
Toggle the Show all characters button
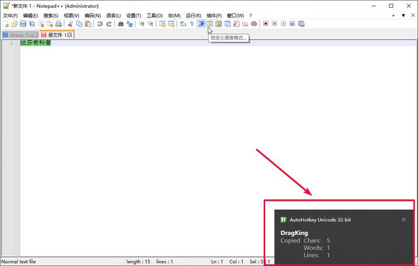click(192, 24)
